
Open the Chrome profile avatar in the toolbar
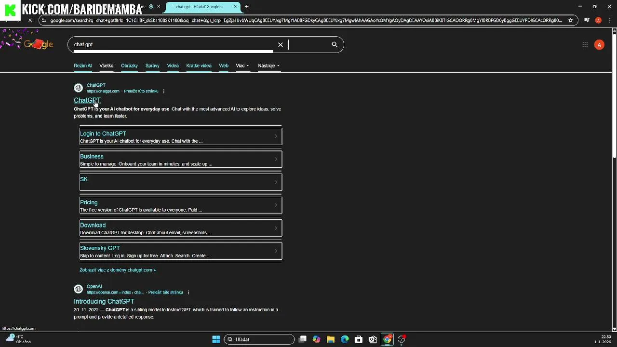point(598,20)
